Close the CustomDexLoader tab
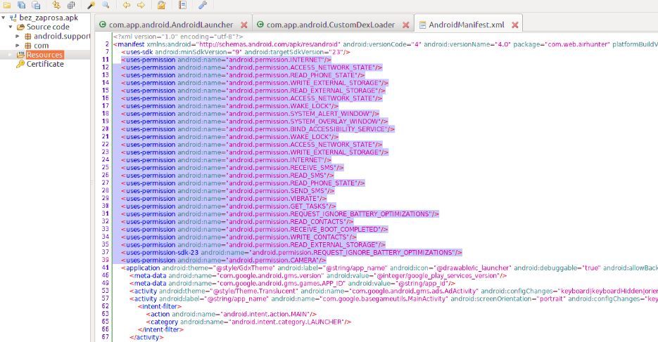658x342 pixels. point(406,25)
